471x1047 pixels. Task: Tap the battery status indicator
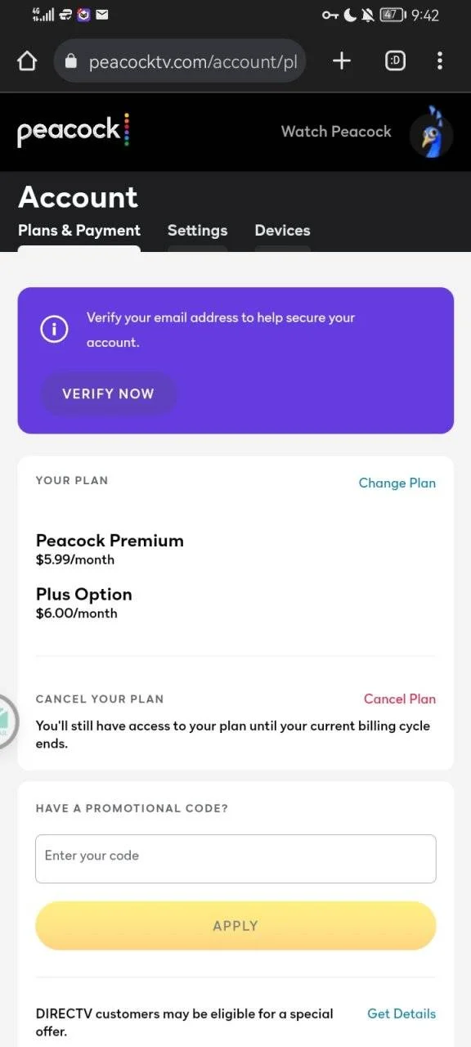(x=392, y=15)
